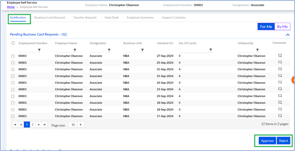Viewport: 295px width, 151px height.
Task: Switch to the Notification tab
Action: click(18, 18)
